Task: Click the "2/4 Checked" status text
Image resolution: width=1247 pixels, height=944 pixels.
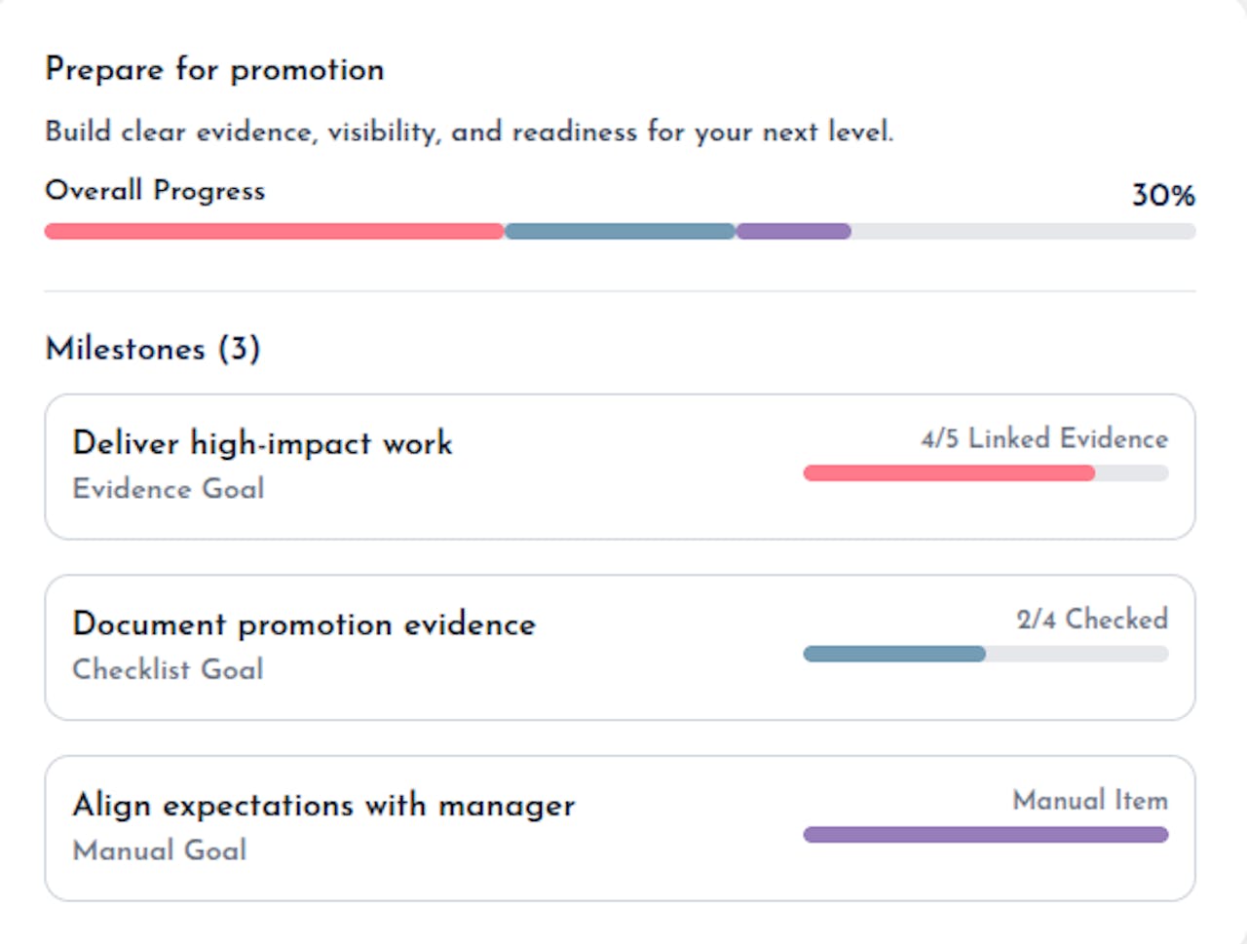Action: (1092, 620)
